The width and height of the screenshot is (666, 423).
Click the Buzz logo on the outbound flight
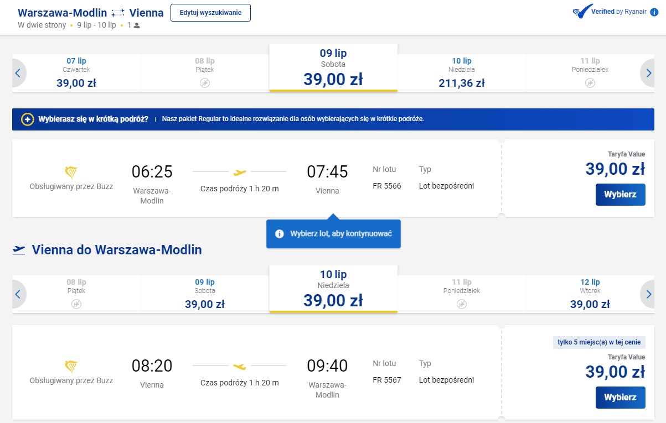71,172
